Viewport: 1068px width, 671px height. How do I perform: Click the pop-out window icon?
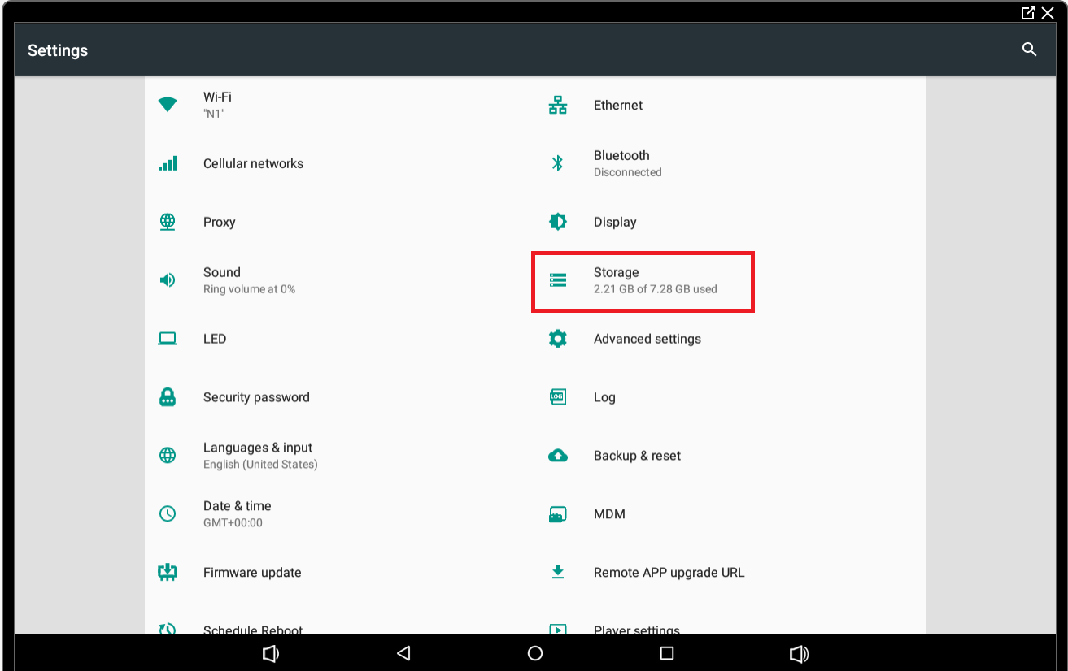[1028, 13]
